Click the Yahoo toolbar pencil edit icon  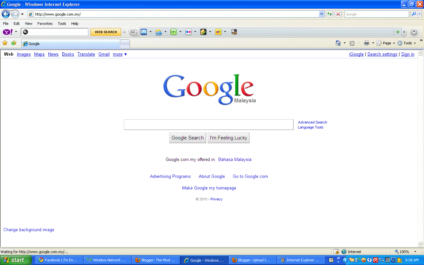coord(134,32)
